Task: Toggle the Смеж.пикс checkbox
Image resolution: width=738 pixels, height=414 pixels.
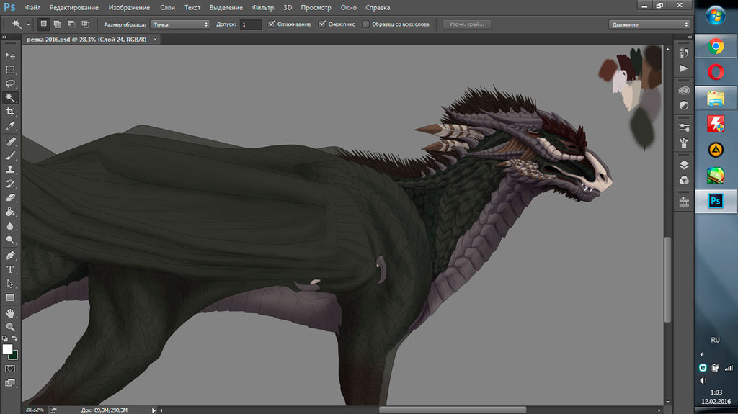Action: point(322,24)
